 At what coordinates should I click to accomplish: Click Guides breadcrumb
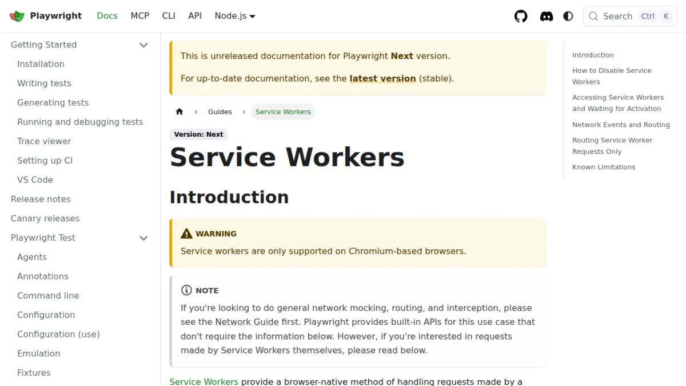point(220,112)
